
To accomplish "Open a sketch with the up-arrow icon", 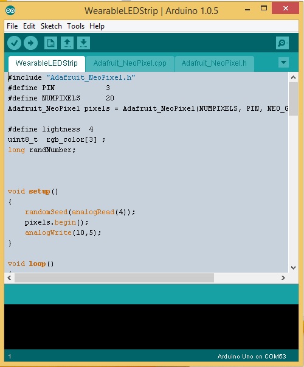I will click(67, 43).
